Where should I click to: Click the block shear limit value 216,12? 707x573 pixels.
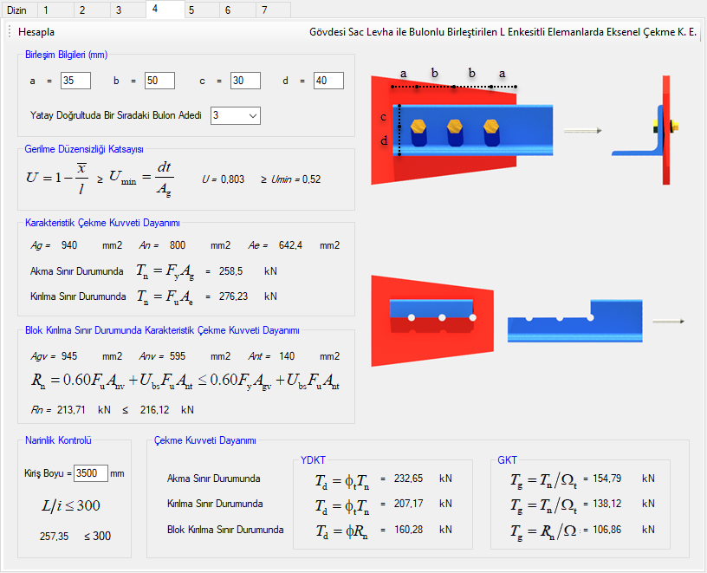154,410
